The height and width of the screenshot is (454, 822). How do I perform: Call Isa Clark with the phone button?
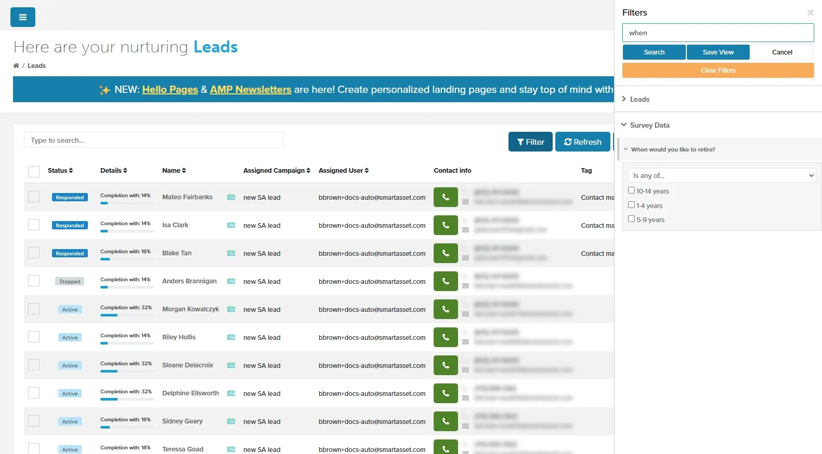pyautogui.click(x=446, y=225)
